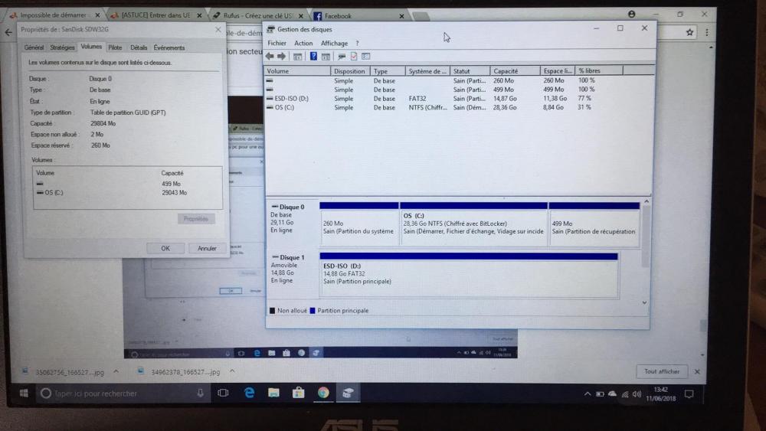
Task: Open the Fichier menu
Action: 277,43
